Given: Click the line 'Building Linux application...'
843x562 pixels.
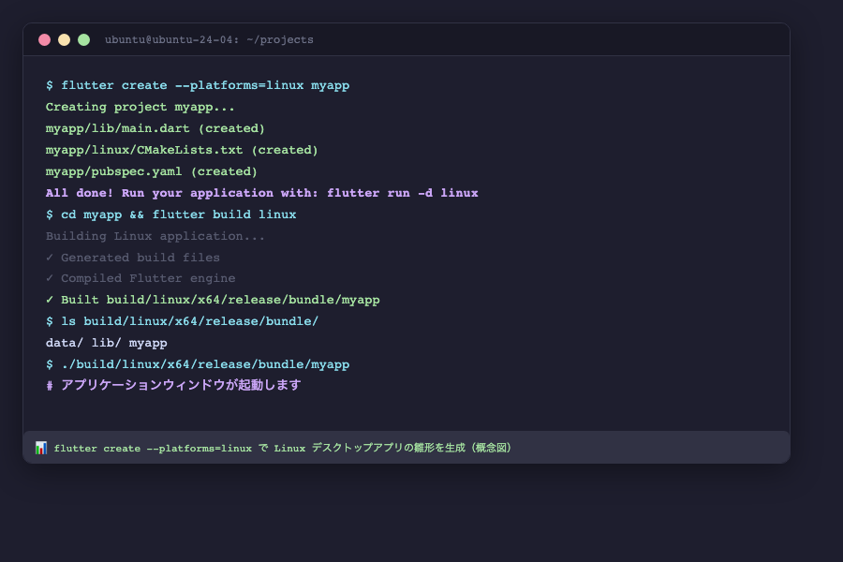Looking at the screenshot, I should (x=155, y=236).
